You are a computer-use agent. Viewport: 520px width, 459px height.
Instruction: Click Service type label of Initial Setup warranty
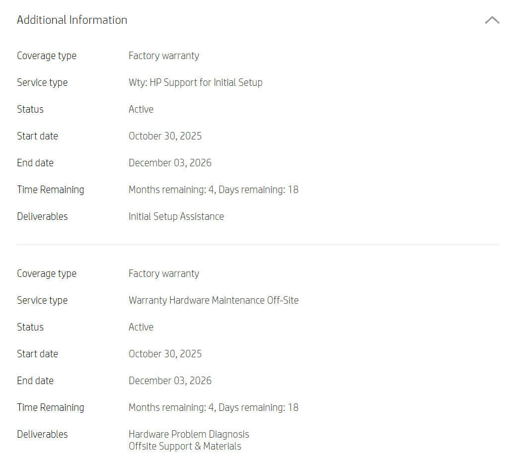tap(42, 82)
